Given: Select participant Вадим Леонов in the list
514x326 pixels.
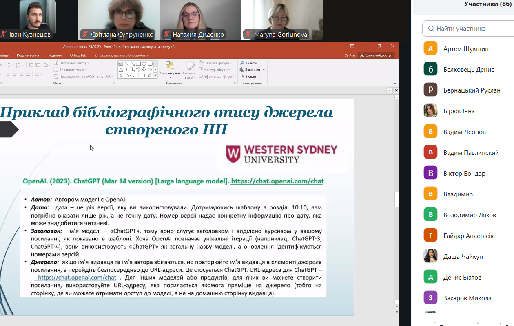Looking at the screenshot, I should [x=464, y=132].
